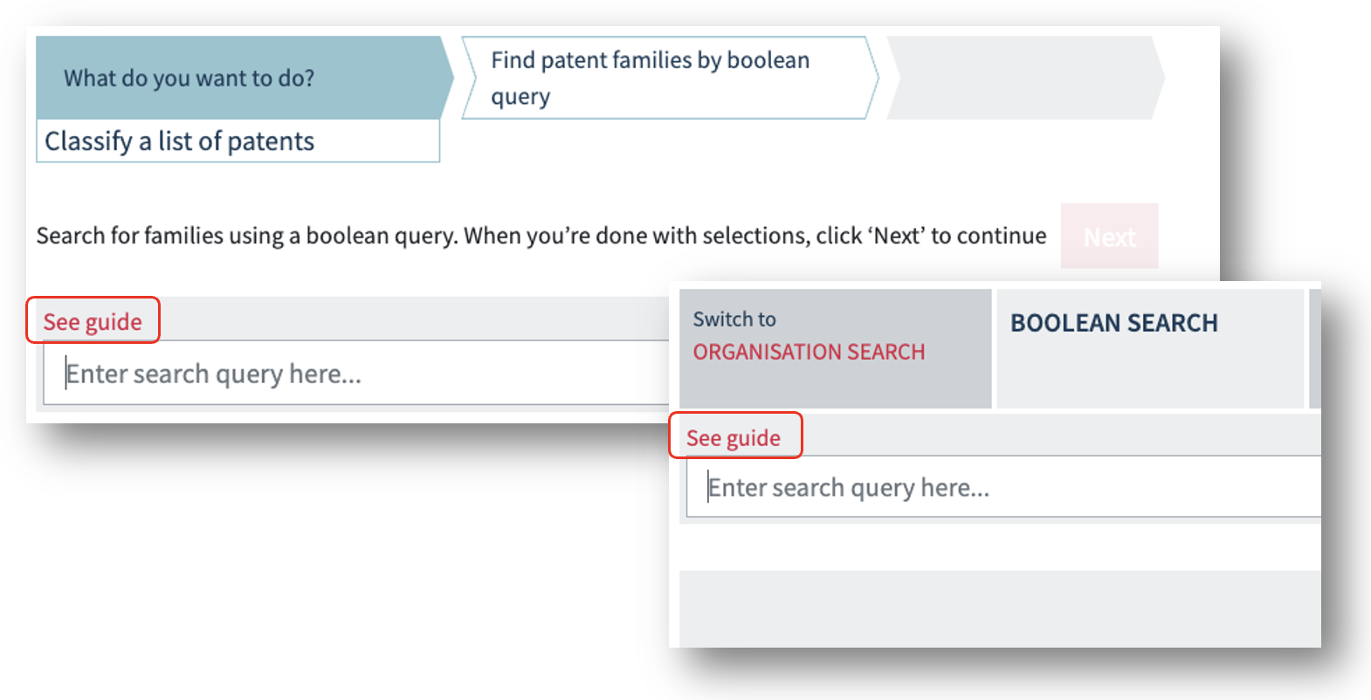Select 'Classify a list of patents' option
Viewport: 1371px width, 700px height.
(179, 141)
